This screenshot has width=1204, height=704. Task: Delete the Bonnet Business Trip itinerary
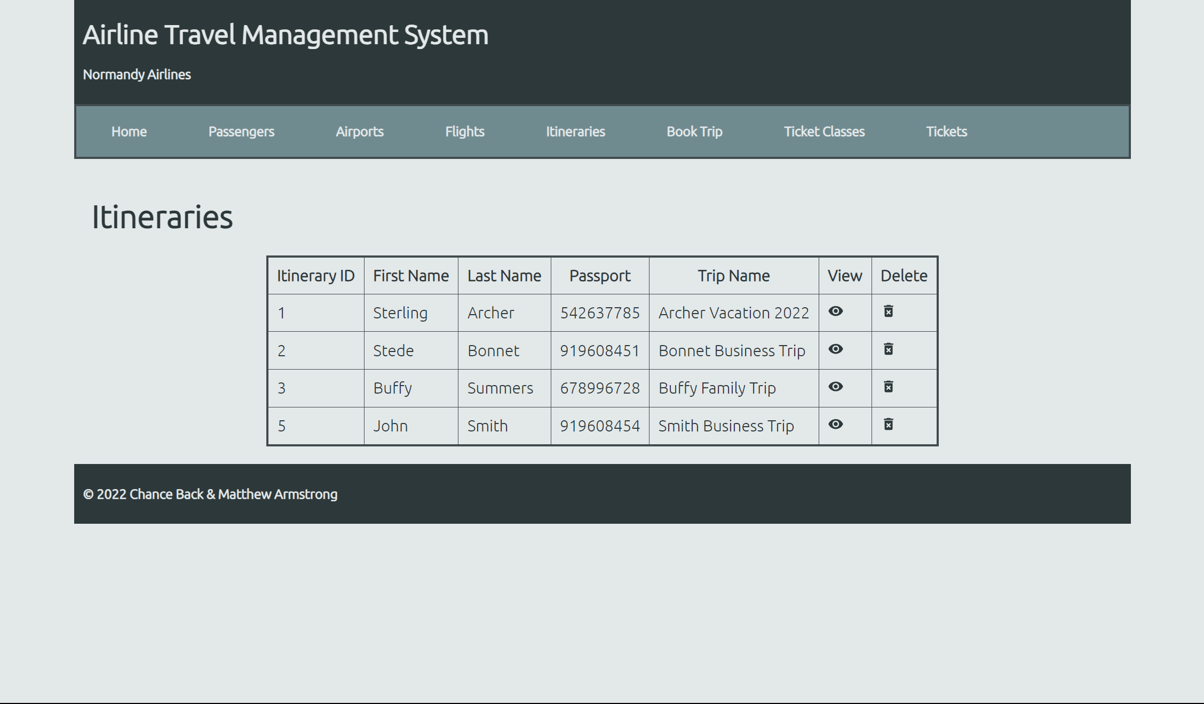tap(889, 349)
